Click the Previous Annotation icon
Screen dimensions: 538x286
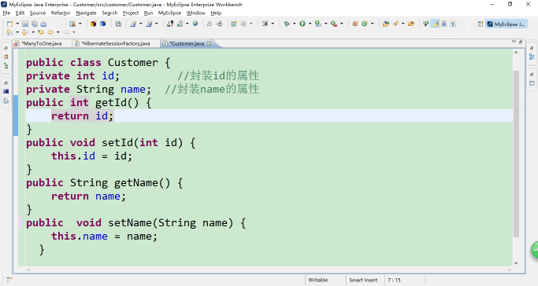click(x=25, y=32)
